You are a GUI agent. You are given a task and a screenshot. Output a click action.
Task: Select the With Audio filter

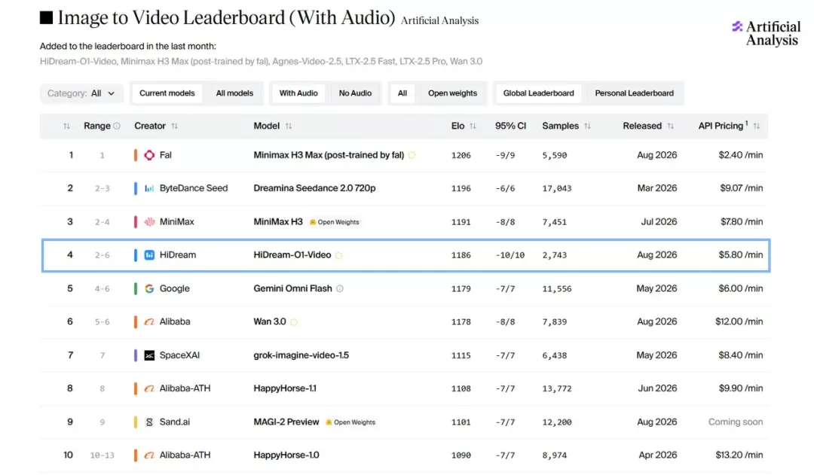(x=298, y=93)
